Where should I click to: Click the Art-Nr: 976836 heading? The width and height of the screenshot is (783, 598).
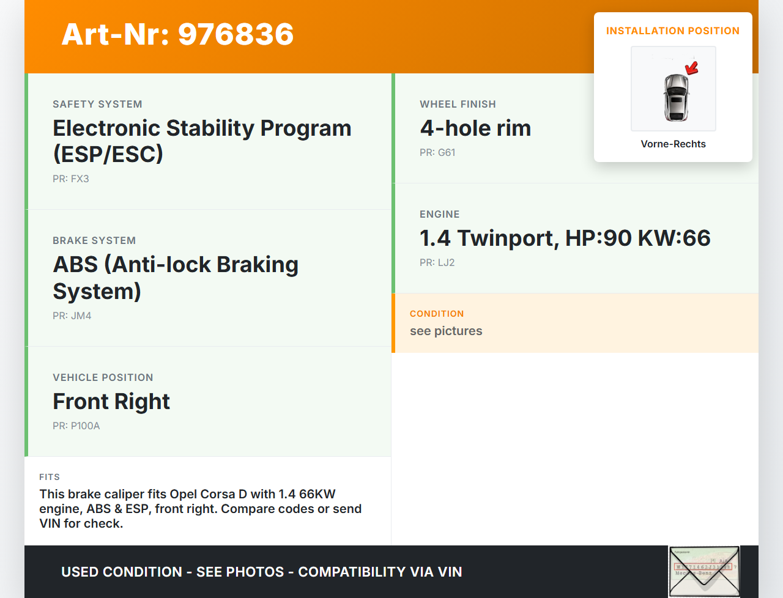177,34
